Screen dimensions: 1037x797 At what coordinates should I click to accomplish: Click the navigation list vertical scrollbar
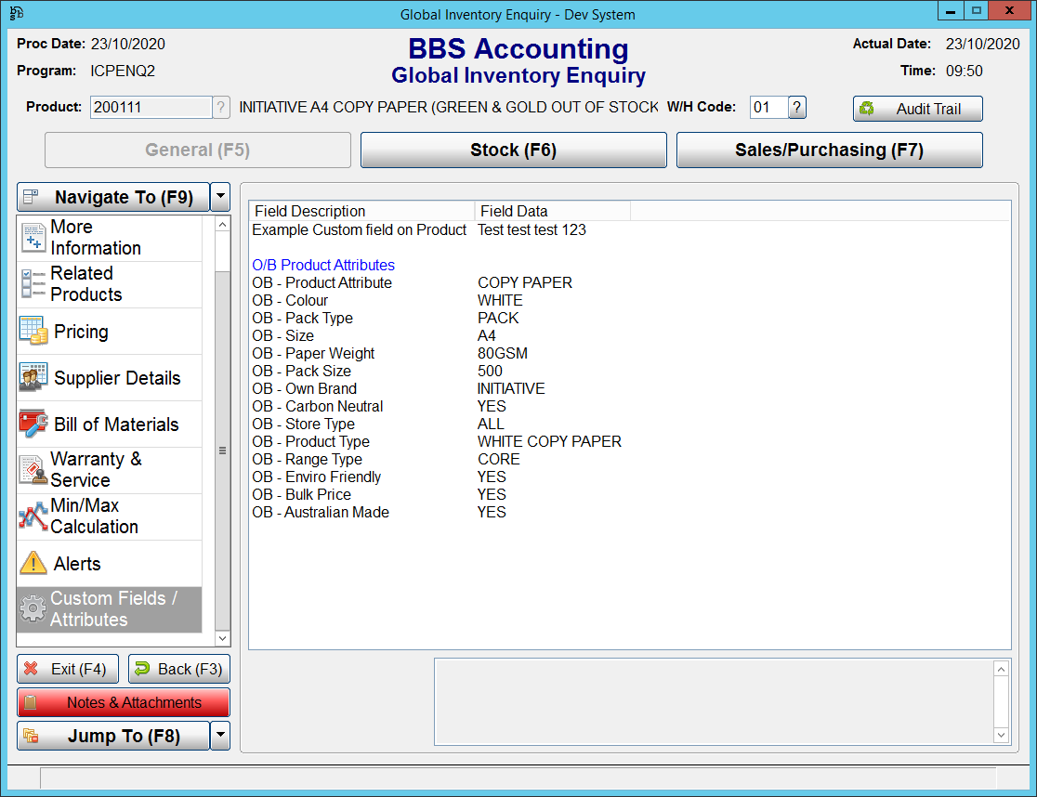click(x=222, y=451)
